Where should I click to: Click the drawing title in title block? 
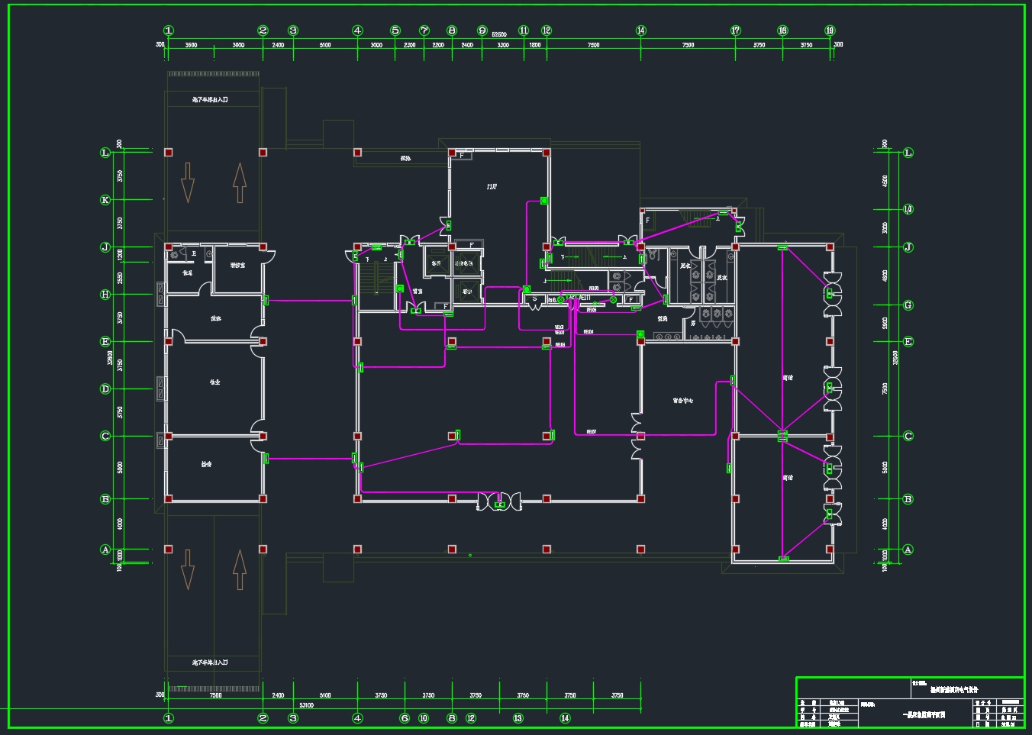point(924,715)
